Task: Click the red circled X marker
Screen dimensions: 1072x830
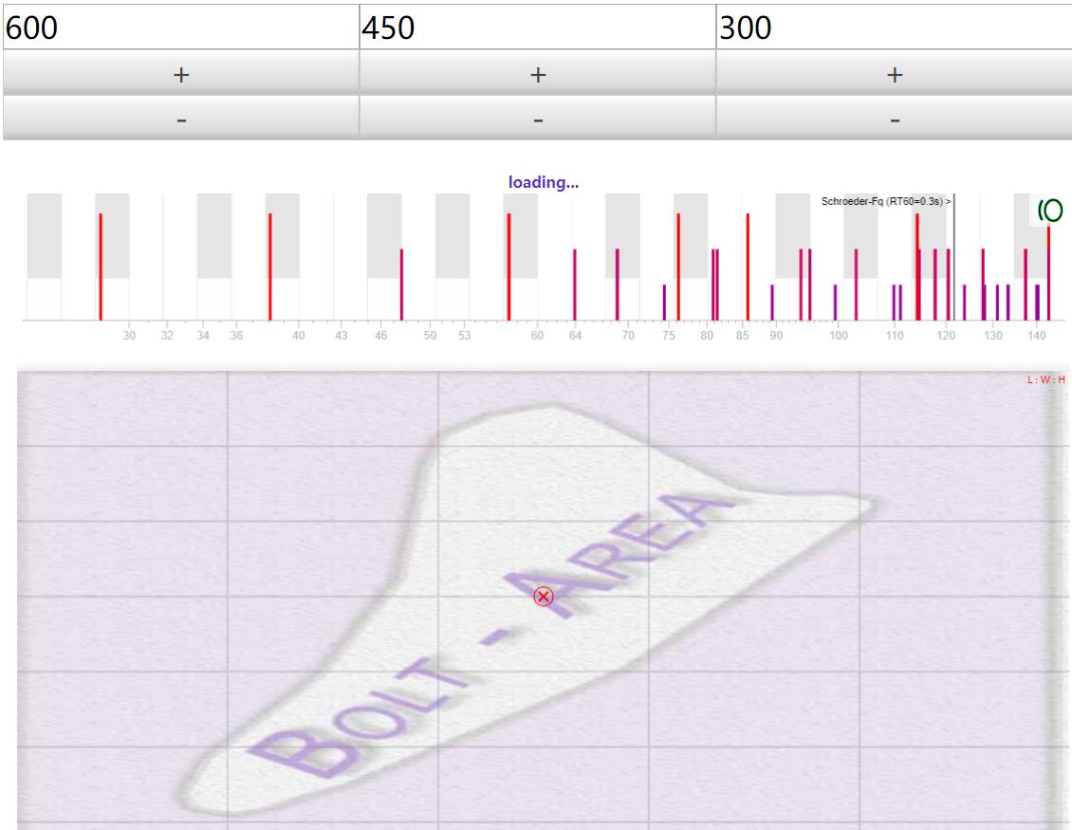Action: tap(543, 596)
